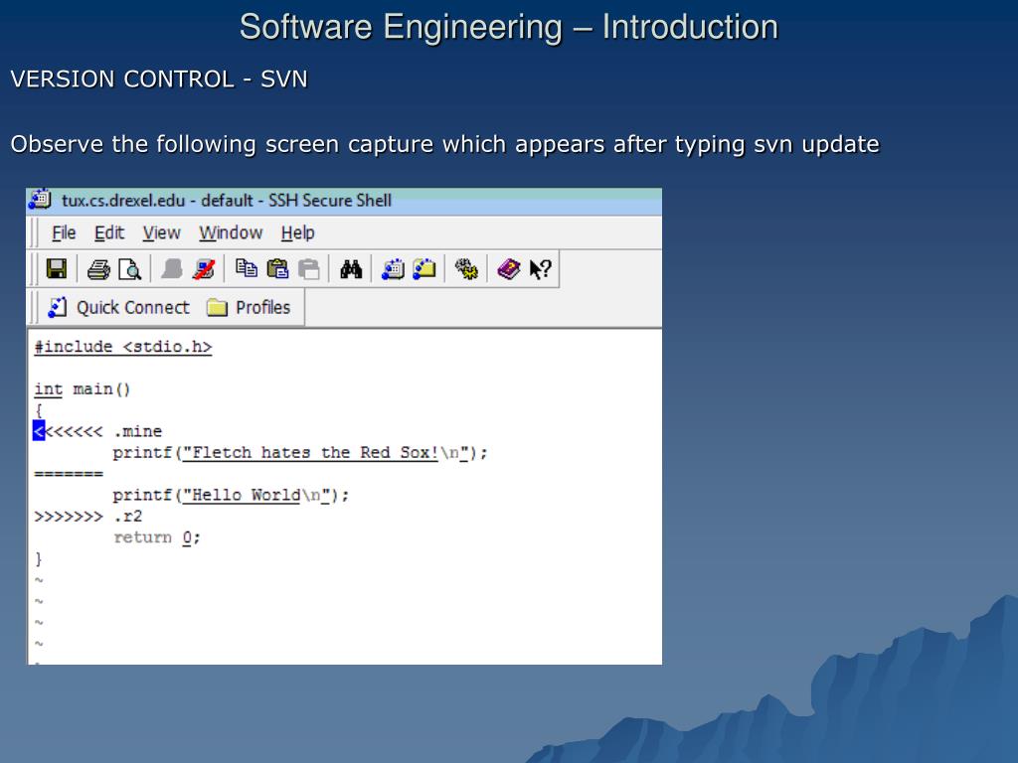Click the Print icon in toolbar
The height and width of the screenshot is (763, 1018).
(x=98, y=268)
